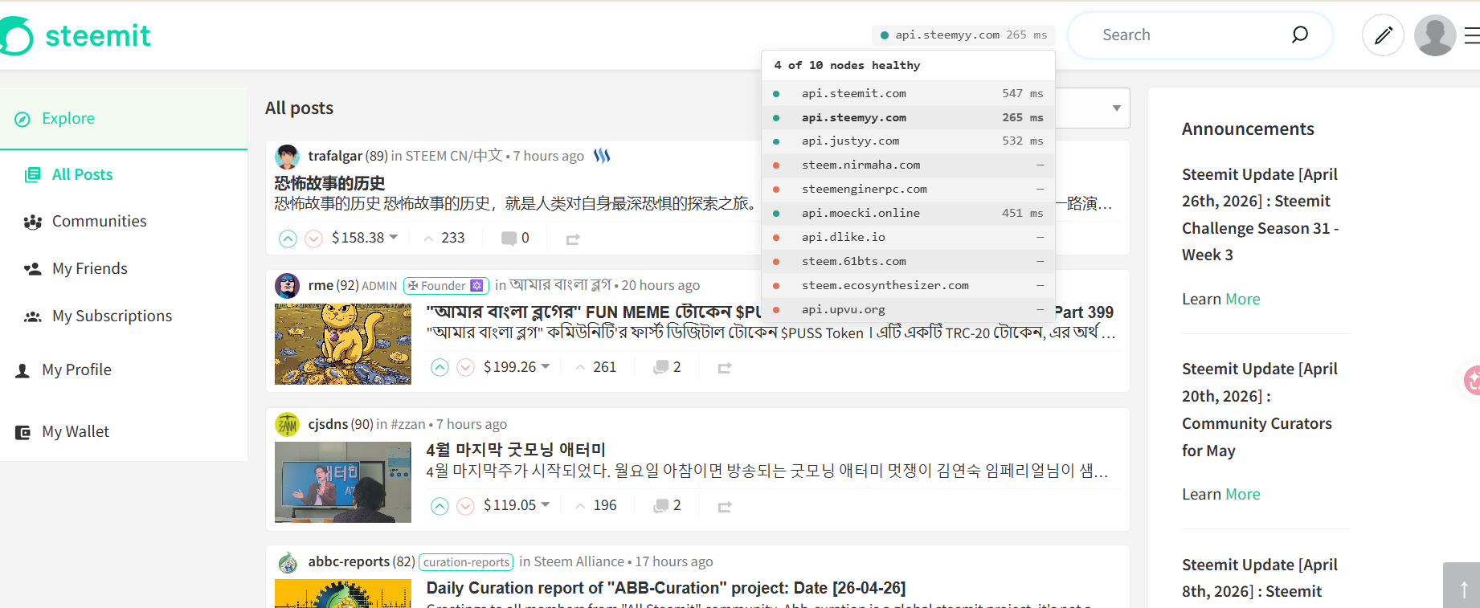Click the Steemit logo

coord(76,35)
